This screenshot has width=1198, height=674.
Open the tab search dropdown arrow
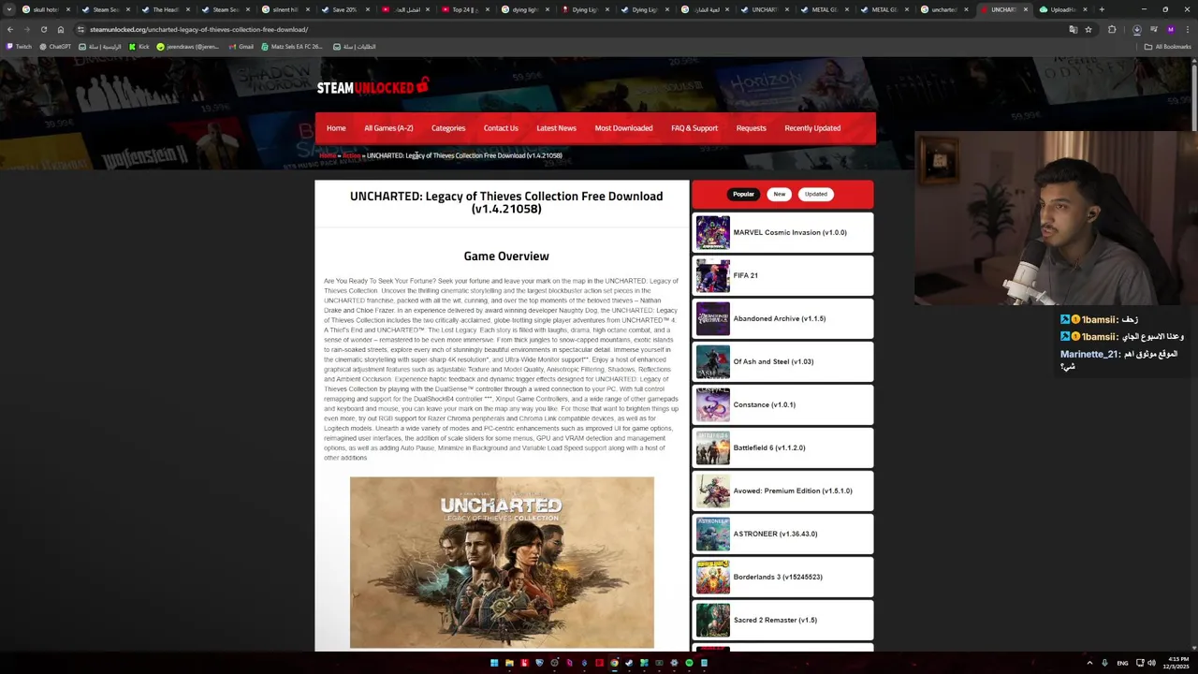click(x=9, y=9)
